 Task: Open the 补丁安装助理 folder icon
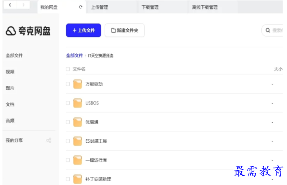click(78, 179)
